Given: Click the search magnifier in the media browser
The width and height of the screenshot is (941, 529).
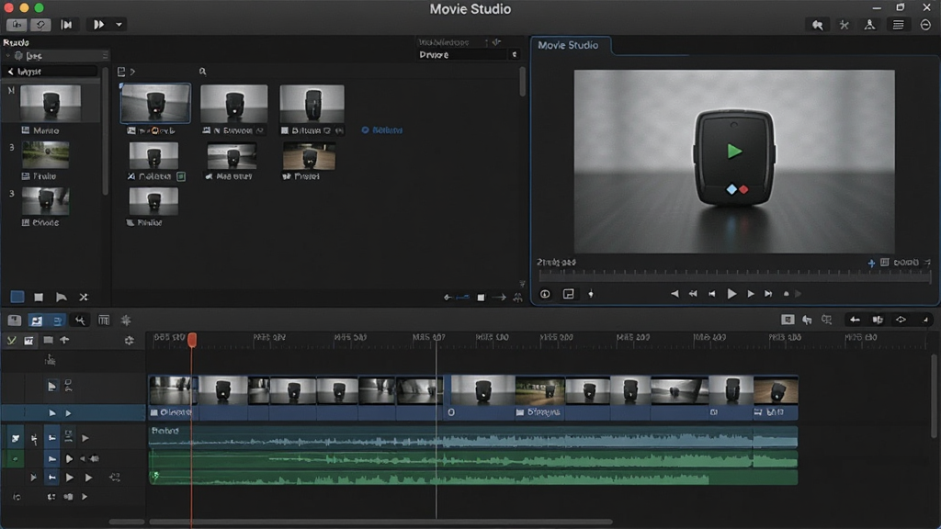Looking at the screenshot, I should tap(203, 72).
